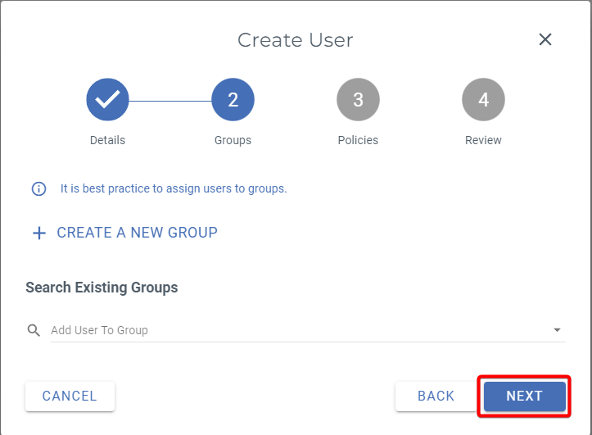Click the step 4 circle icon
This screenshot has width=592, height=435.
[x=483, y=100]
